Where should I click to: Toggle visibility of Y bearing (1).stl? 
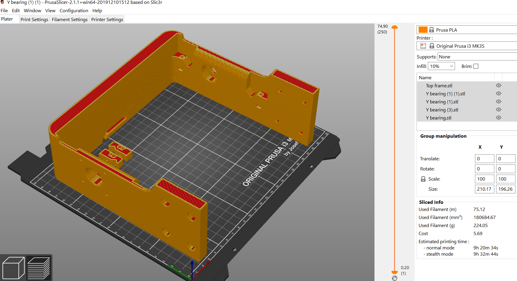[499, 102]
